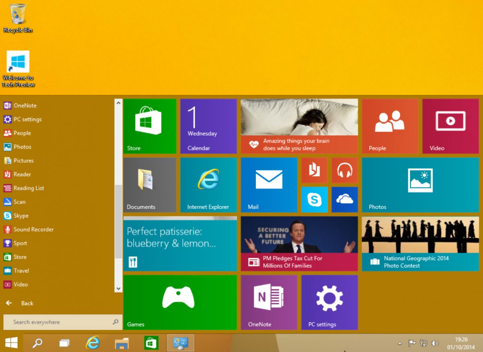The width and height of the screenshot is (483, 352).
Task: Open File Explorer from the taskbar
Action: pos(121,342)
